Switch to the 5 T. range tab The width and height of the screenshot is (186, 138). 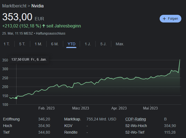(22, 44)
